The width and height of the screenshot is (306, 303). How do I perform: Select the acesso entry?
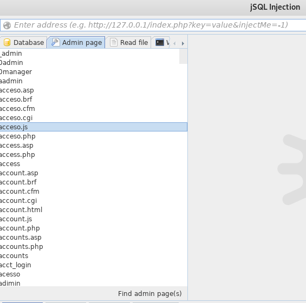94,274
